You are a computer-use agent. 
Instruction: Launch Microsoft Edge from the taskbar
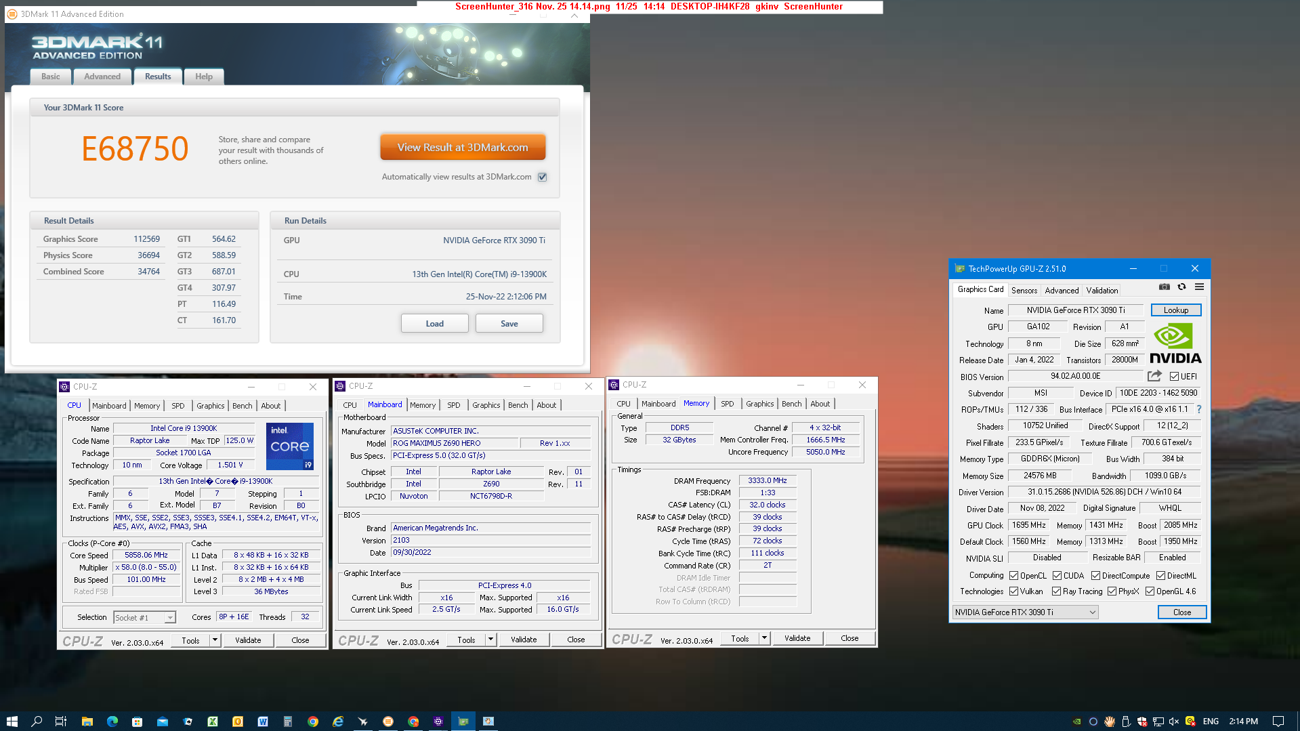[112, 722]
